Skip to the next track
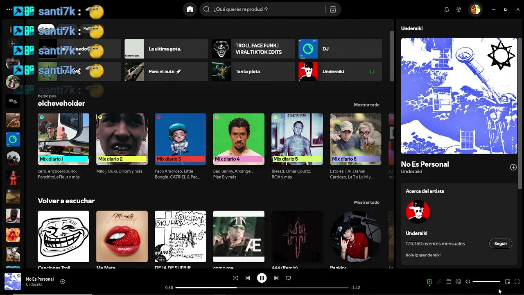Screen dimensions: 524x295 click(x=276, y=278)
